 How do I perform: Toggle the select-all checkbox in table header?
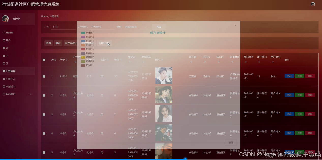coord(44,60)
